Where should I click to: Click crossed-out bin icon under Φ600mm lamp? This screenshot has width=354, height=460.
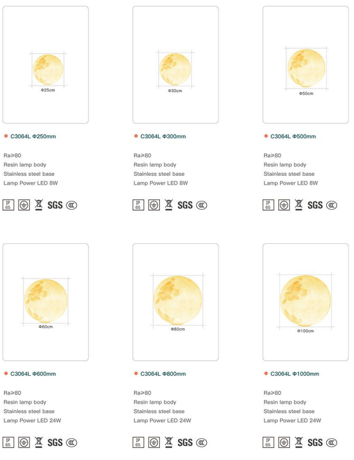(38, 442)
